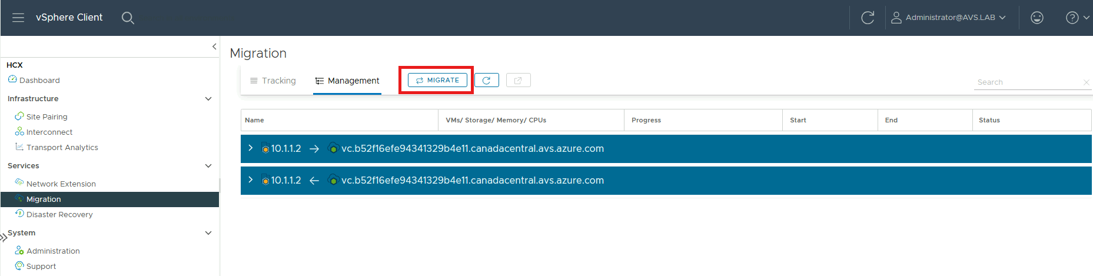Click the Status column header
The width and height of the screenshot is (1093, 276).
1032,120
